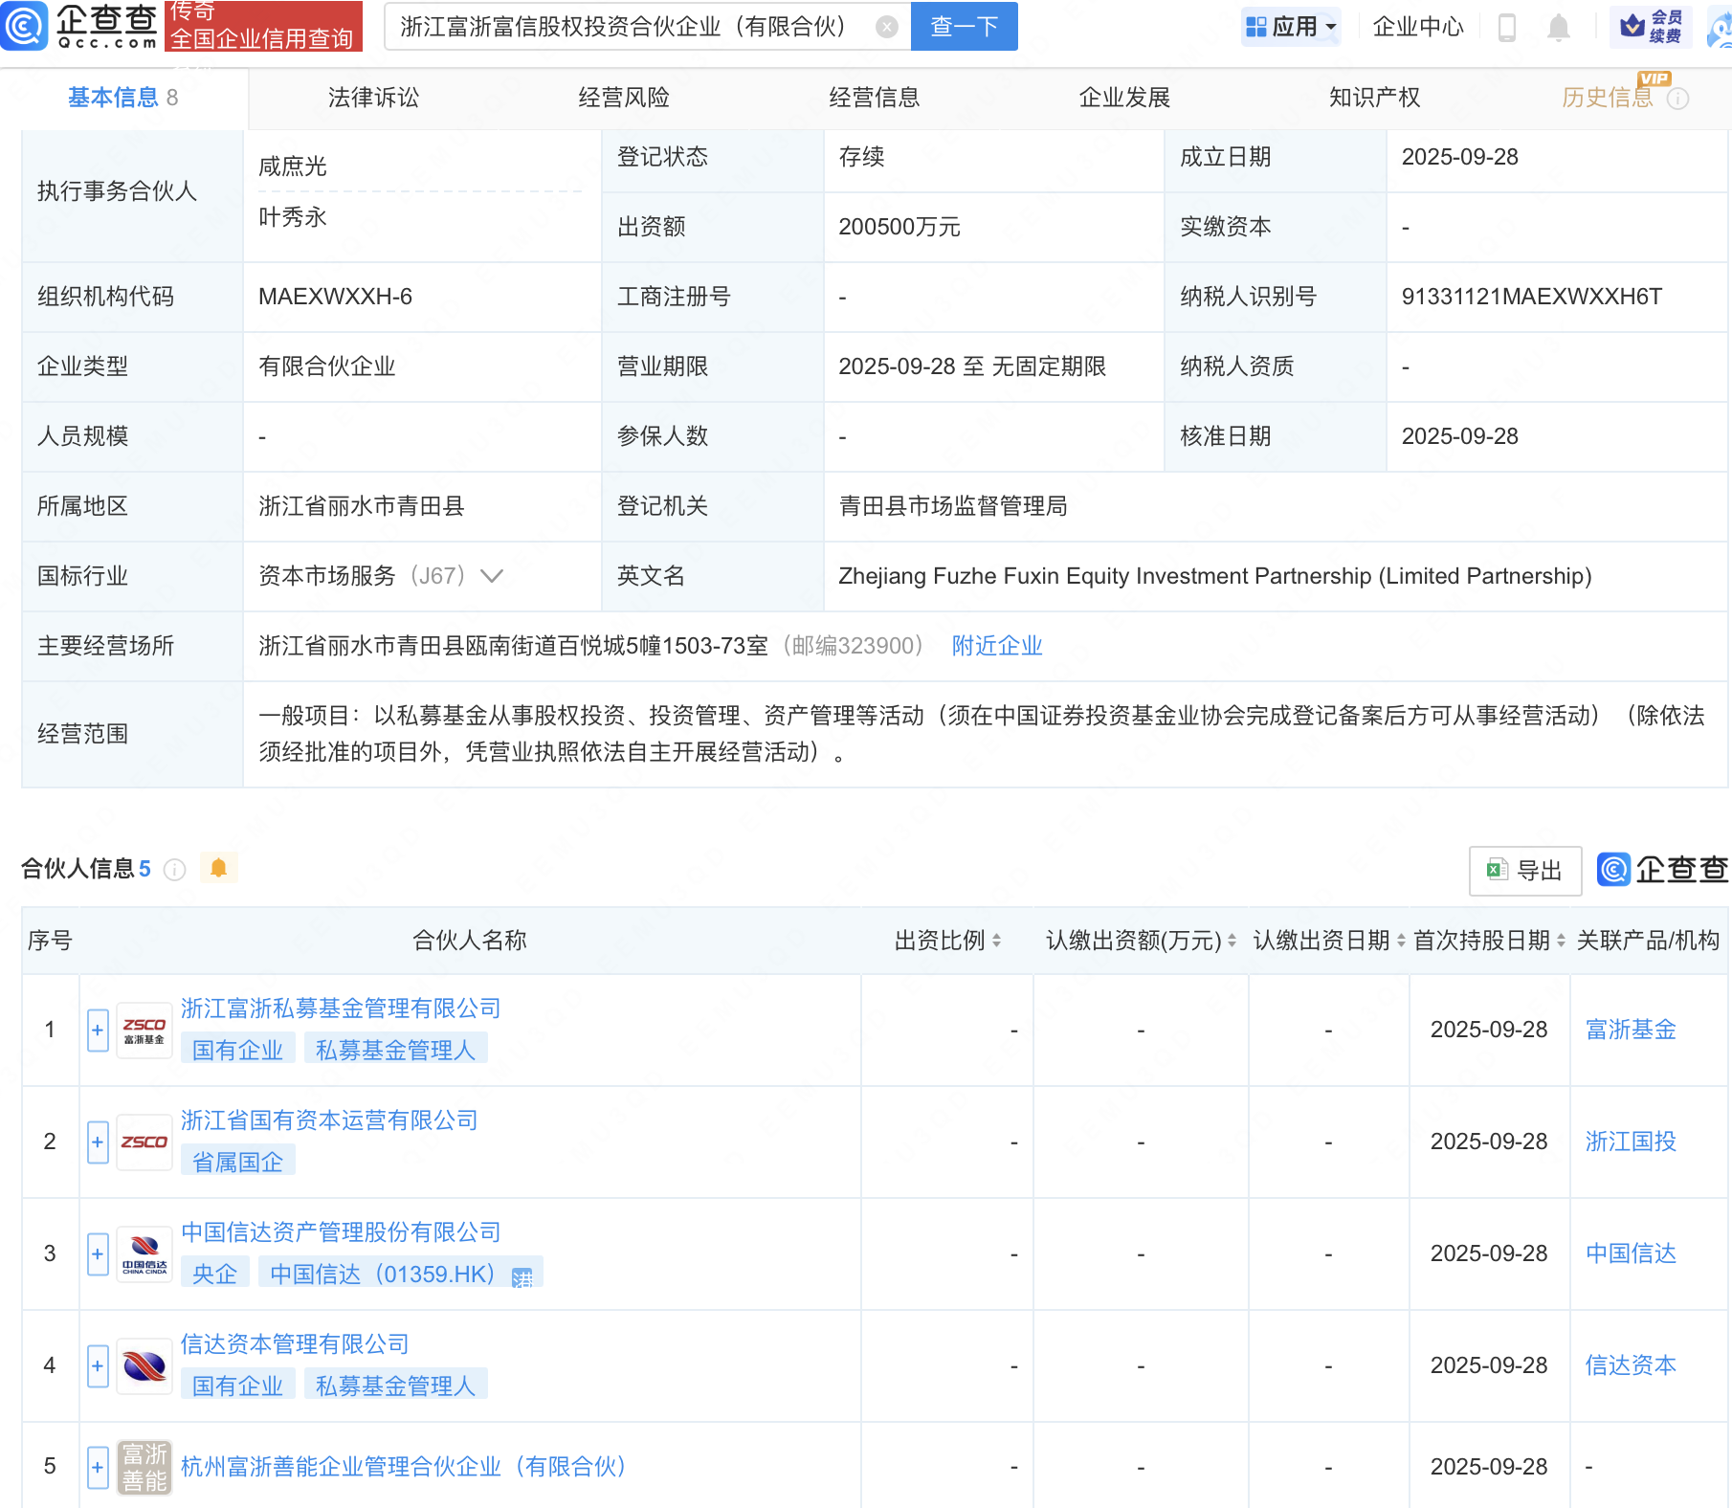Click the info icon beside 历史信息
1732x1508 pixels.
tap(1677, 99)
